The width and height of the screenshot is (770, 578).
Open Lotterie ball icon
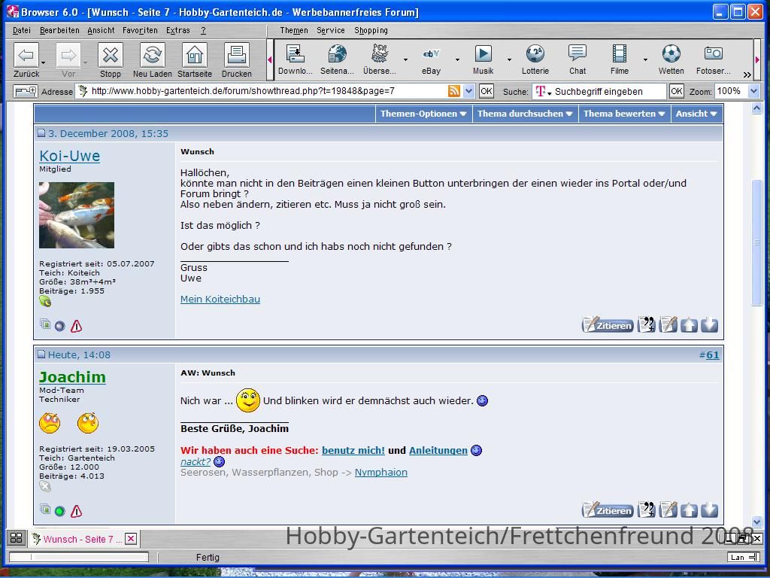[535, 53]
